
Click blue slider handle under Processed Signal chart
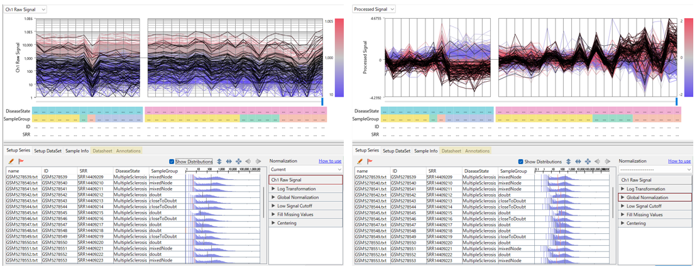coord(676,102)
